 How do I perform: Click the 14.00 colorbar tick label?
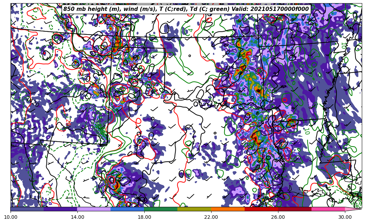pyautogui.click(x=77, y=217)
